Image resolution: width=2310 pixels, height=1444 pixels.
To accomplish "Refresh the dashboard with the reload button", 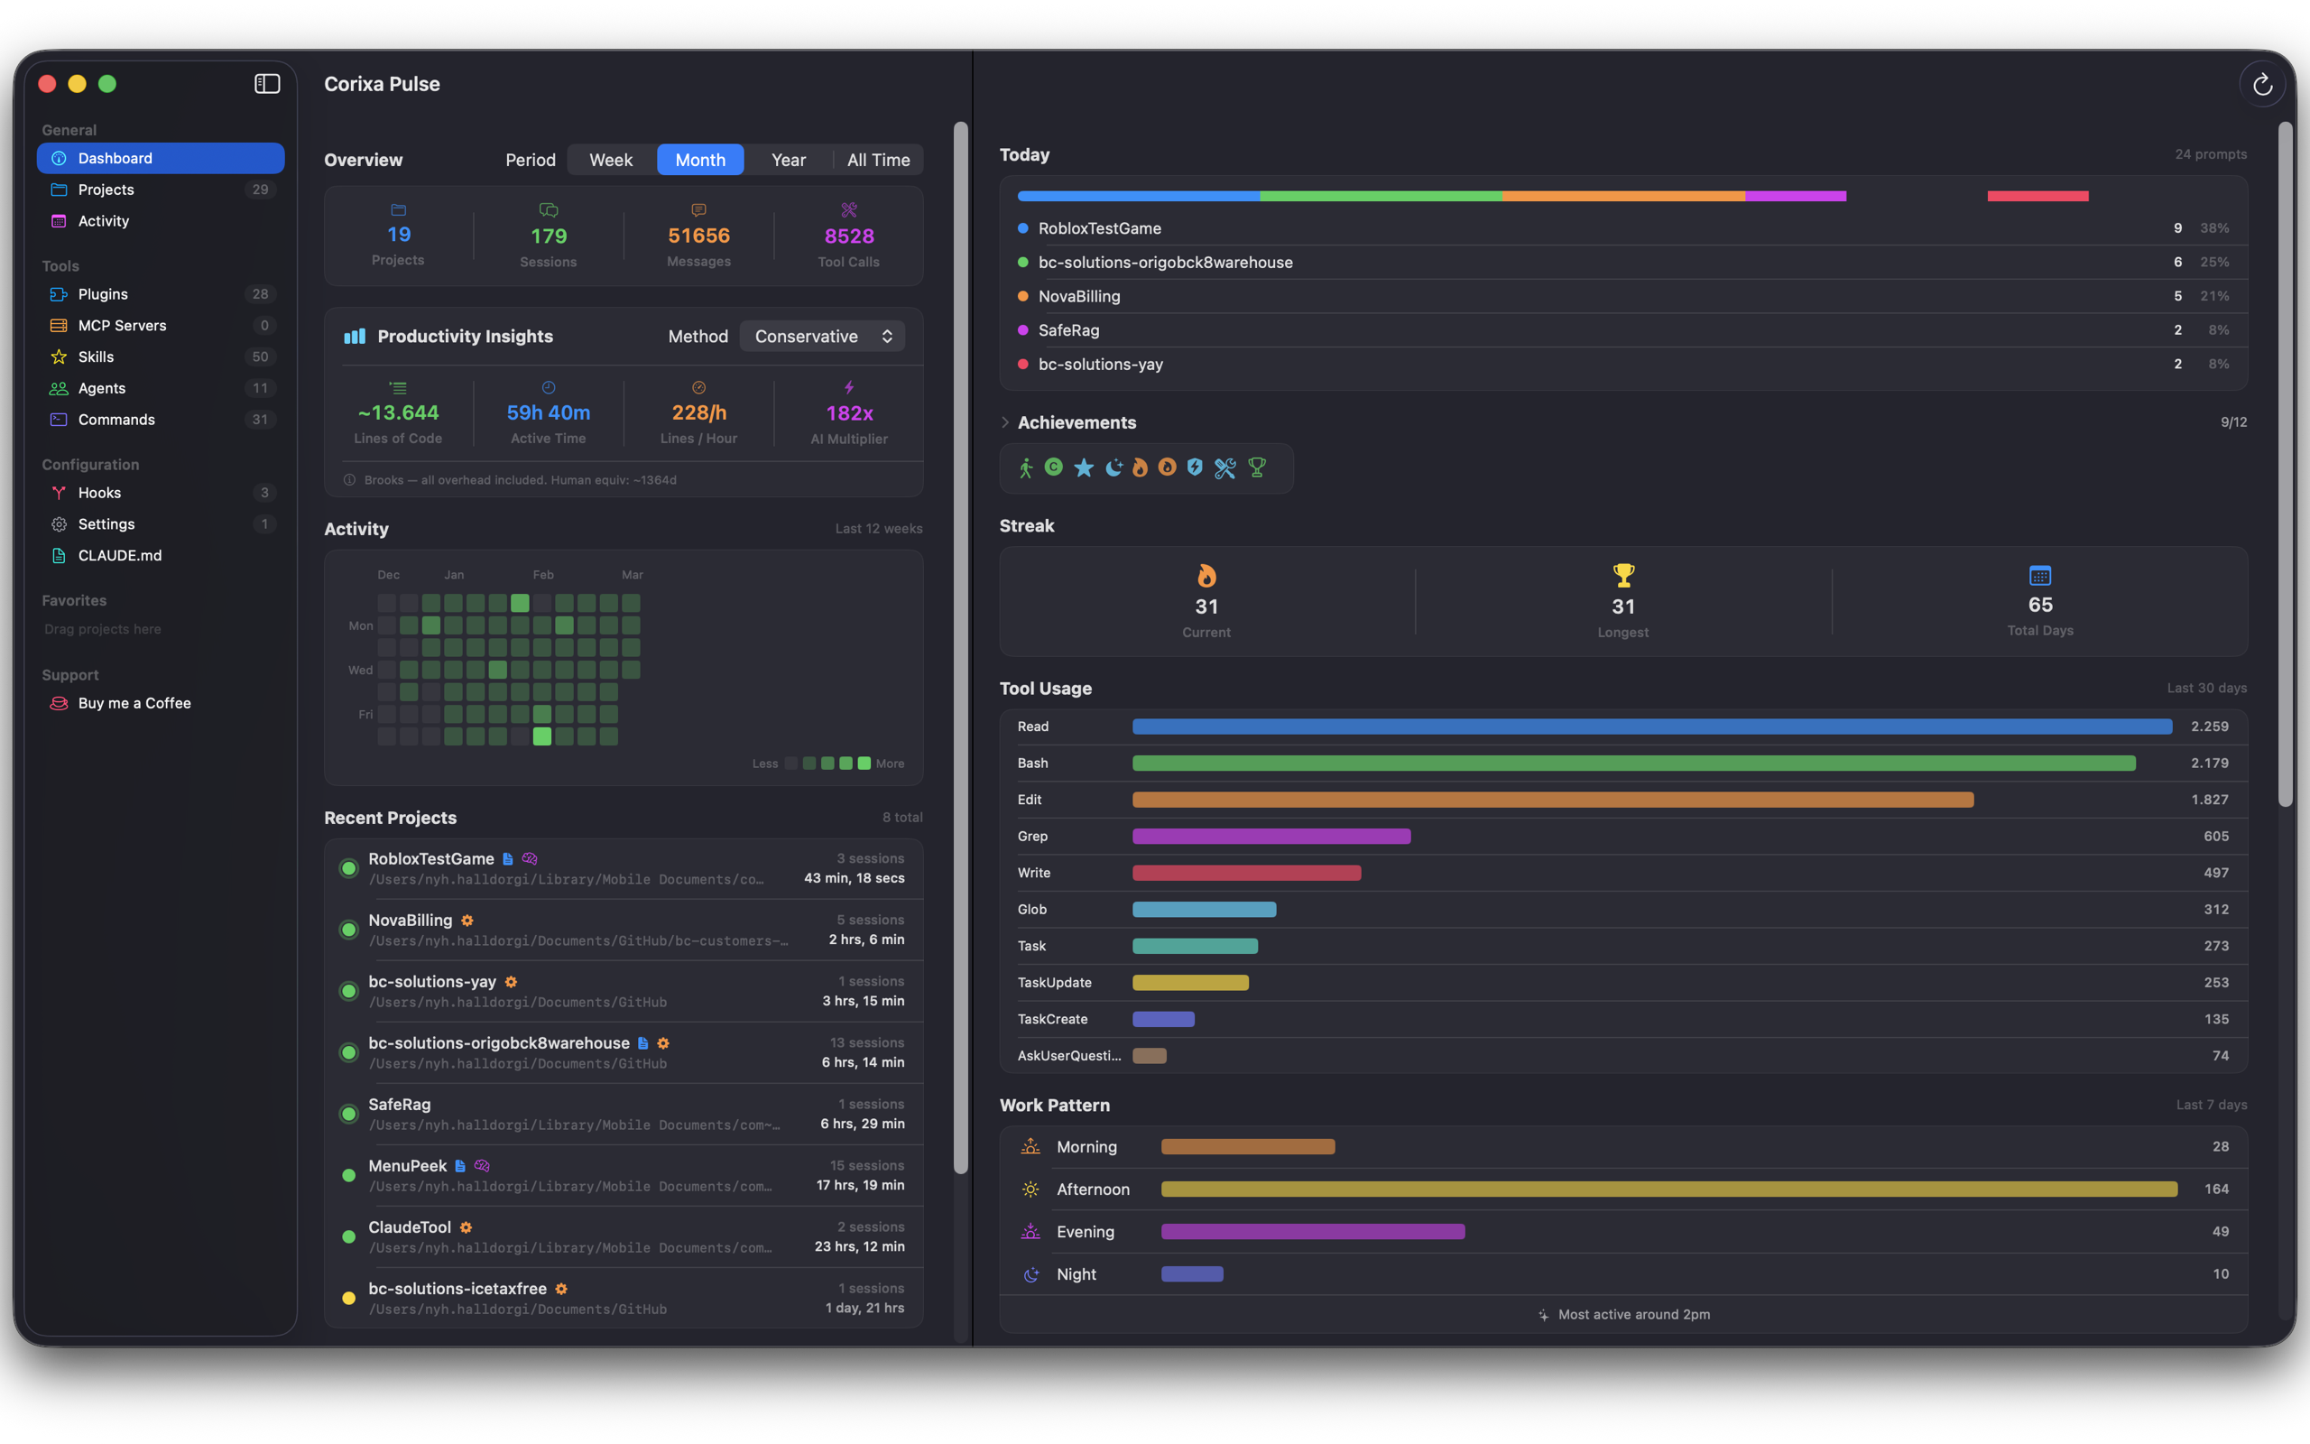I will coord(2262,84).
